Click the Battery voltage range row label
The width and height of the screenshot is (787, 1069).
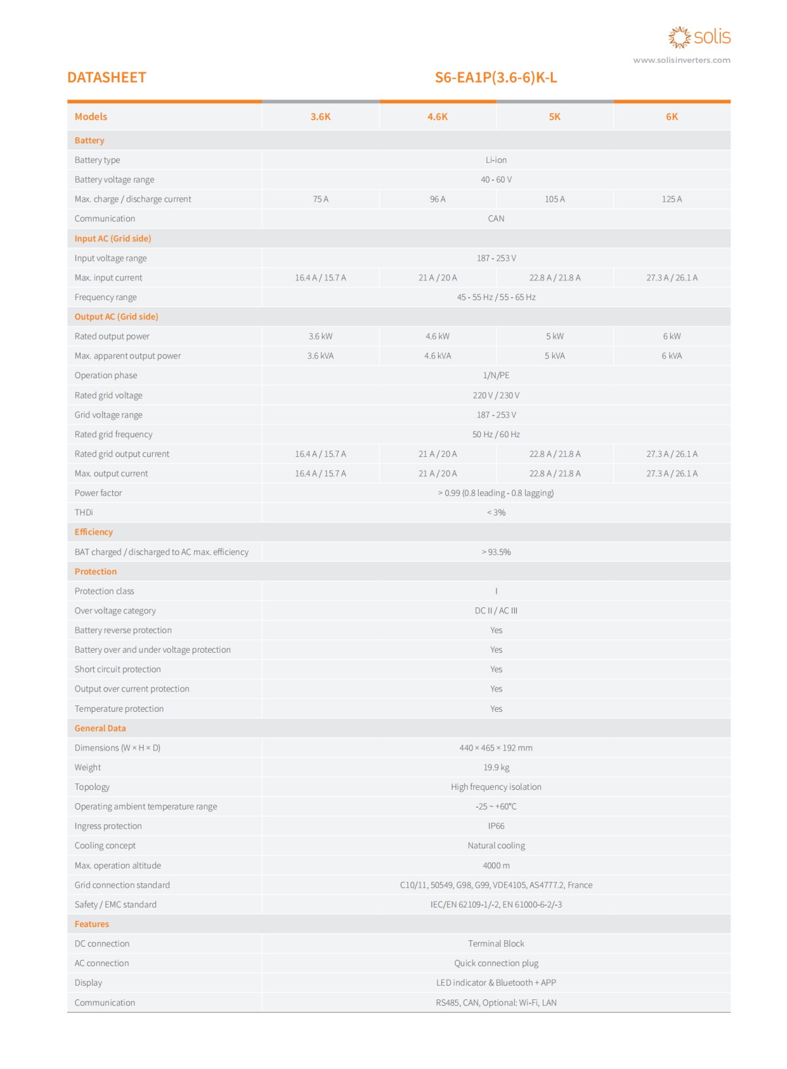point(115,179)
